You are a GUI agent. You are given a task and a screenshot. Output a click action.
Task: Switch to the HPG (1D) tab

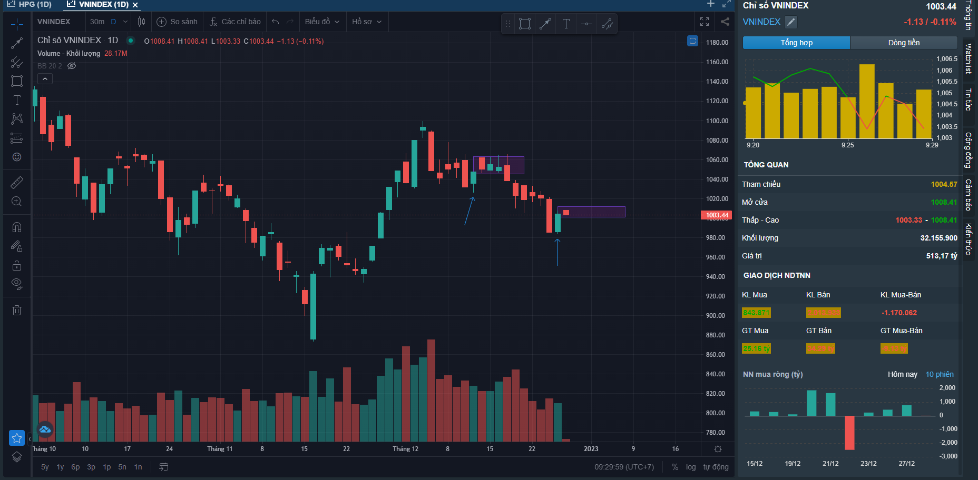click(x=30, y=4)
